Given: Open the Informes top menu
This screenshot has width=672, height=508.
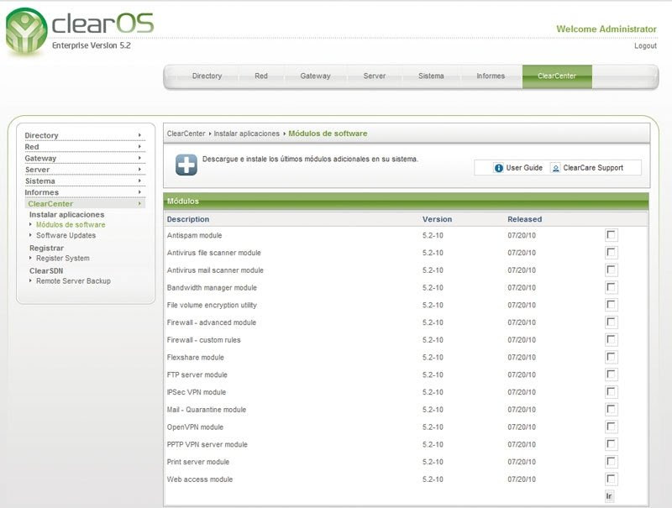Looking at the screenshot, I should (x=491, y=76).
